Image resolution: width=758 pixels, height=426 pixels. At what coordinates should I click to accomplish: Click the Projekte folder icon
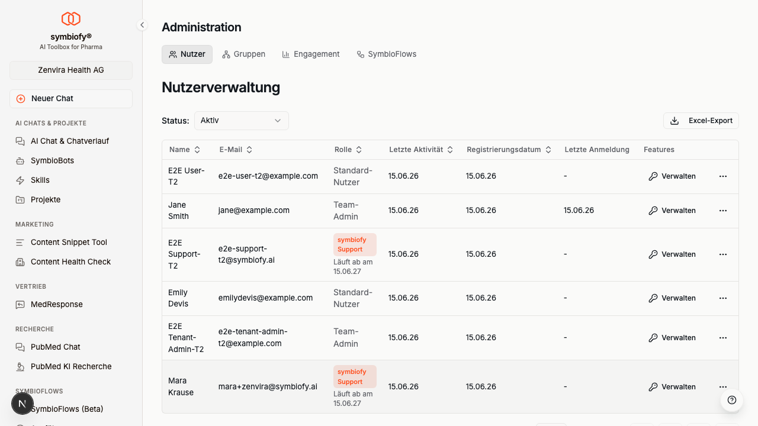tap(20, 200)
